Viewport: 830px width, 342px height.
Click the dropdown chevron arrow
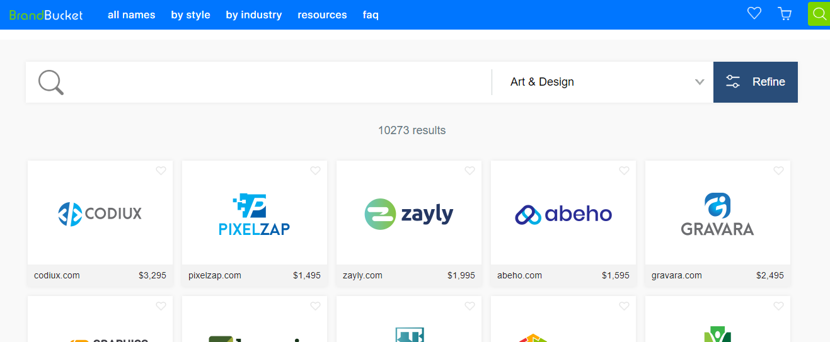(x=699, y=82)
